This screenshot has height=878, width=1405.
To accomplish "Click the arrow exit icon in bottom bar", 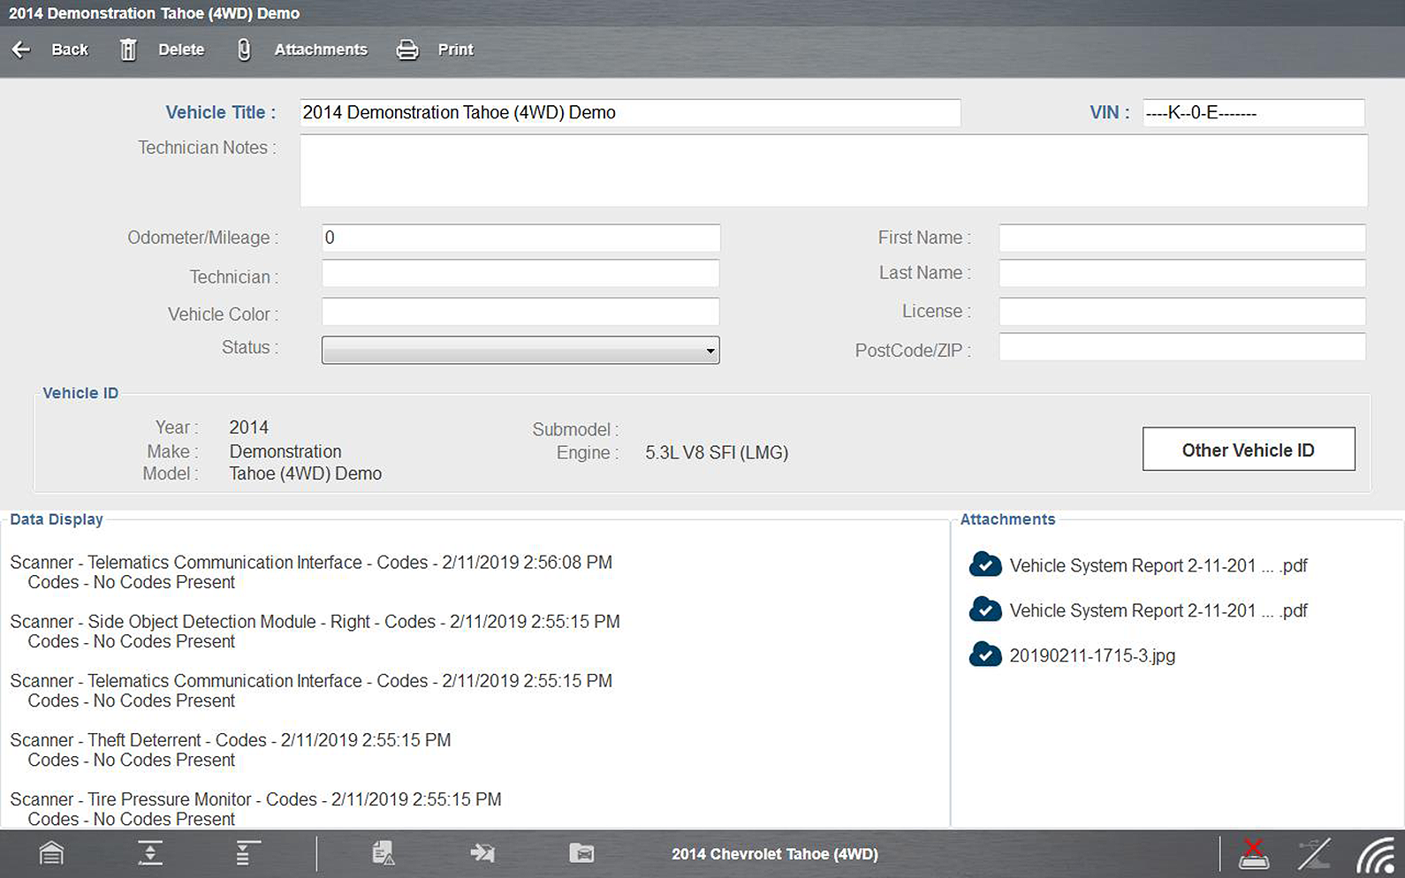I will click(x=482, y=853).
